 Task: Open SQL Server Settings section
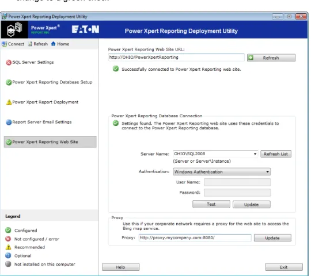tap(30, 62)
